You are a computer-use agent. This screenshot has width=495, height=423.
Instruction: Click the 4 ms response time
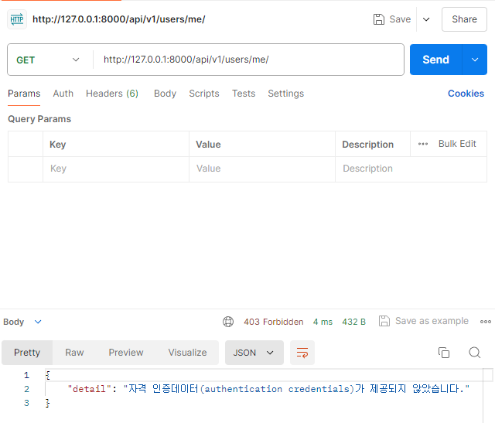(x=323, y=322)
